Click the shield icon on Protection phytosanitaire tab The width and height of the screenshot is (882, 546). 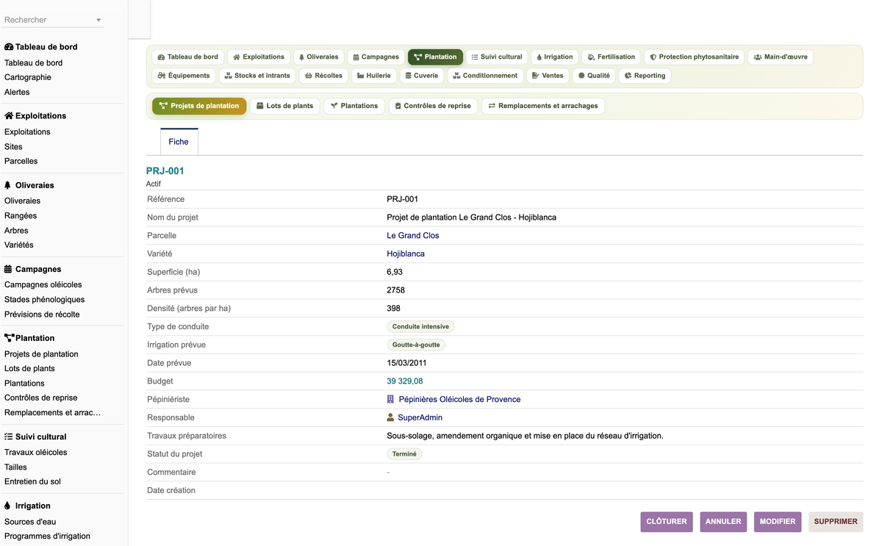pyautogui.click(x=653, y=57)
